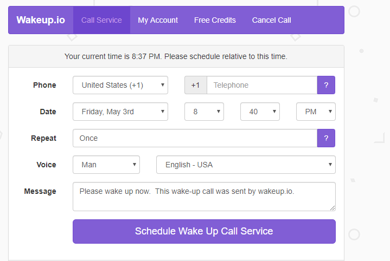Select Cancel Call in navigation bar
This screenshot has width=390, height=261.
271,20
